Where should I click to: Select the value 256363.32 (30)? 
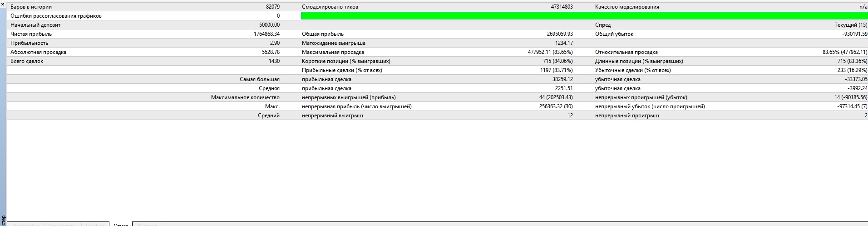pos(556,106)
